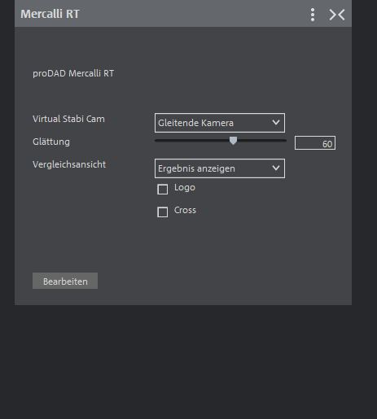Grab the Glättung slider handle
Image resolution: width=377 pixels, height=419 pixels.
coord(233,141)
